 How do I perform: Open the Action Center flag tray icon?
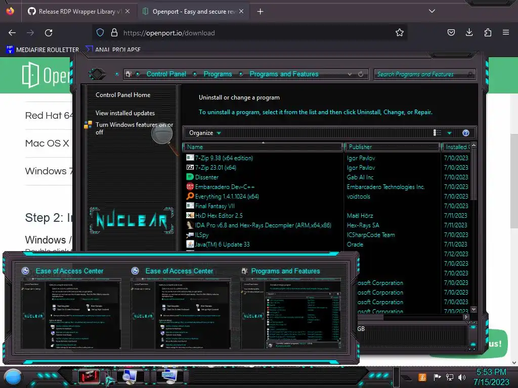point(437,377)
